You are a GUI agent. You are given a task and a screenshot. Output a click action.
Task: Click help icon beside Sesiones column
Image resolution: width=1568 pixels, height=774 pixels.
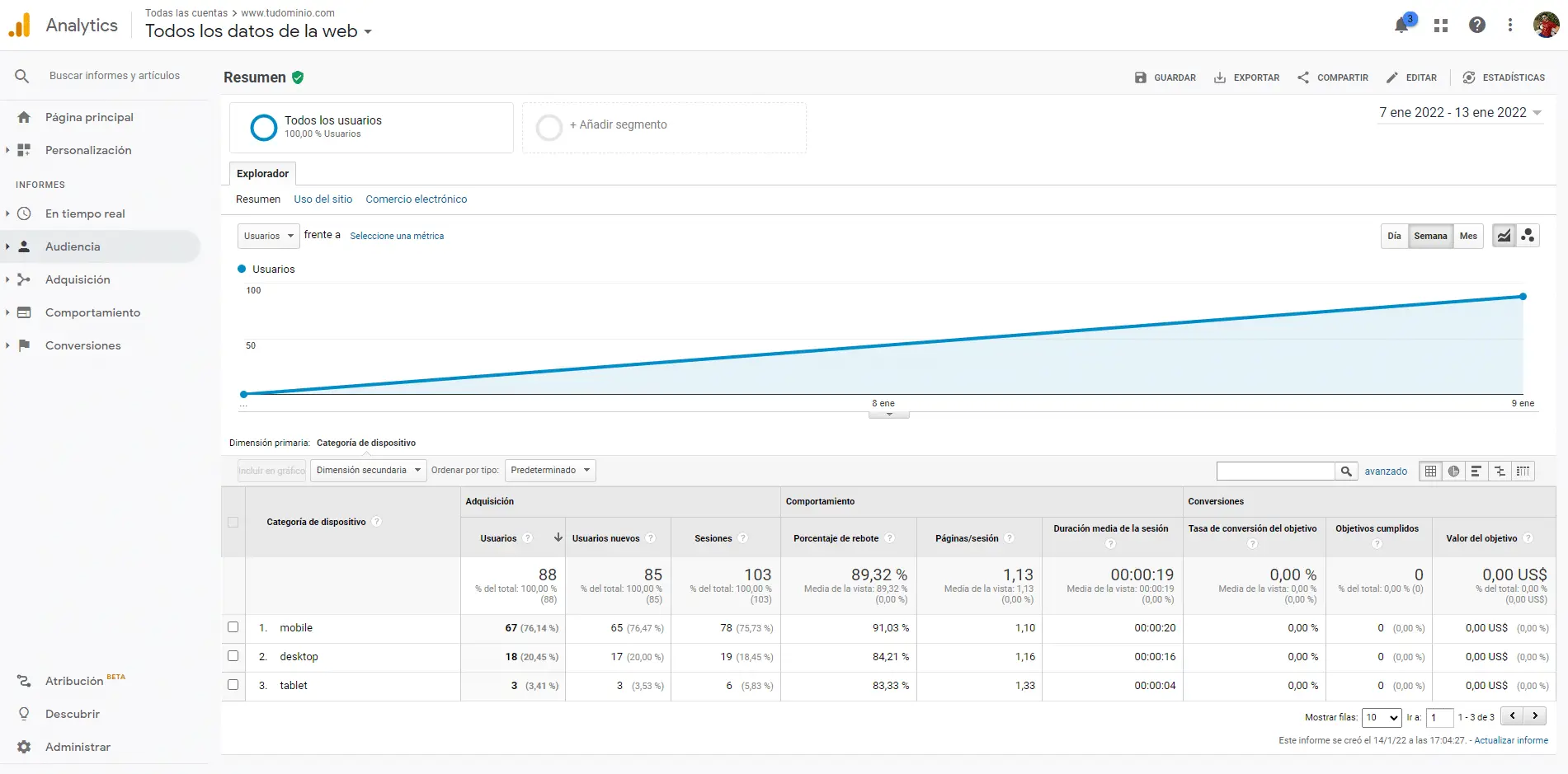click(x=742, y=538)
